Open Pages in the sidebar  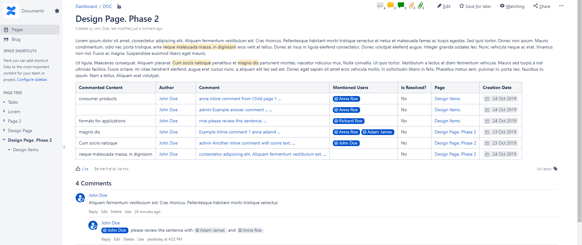click(17, 29)
